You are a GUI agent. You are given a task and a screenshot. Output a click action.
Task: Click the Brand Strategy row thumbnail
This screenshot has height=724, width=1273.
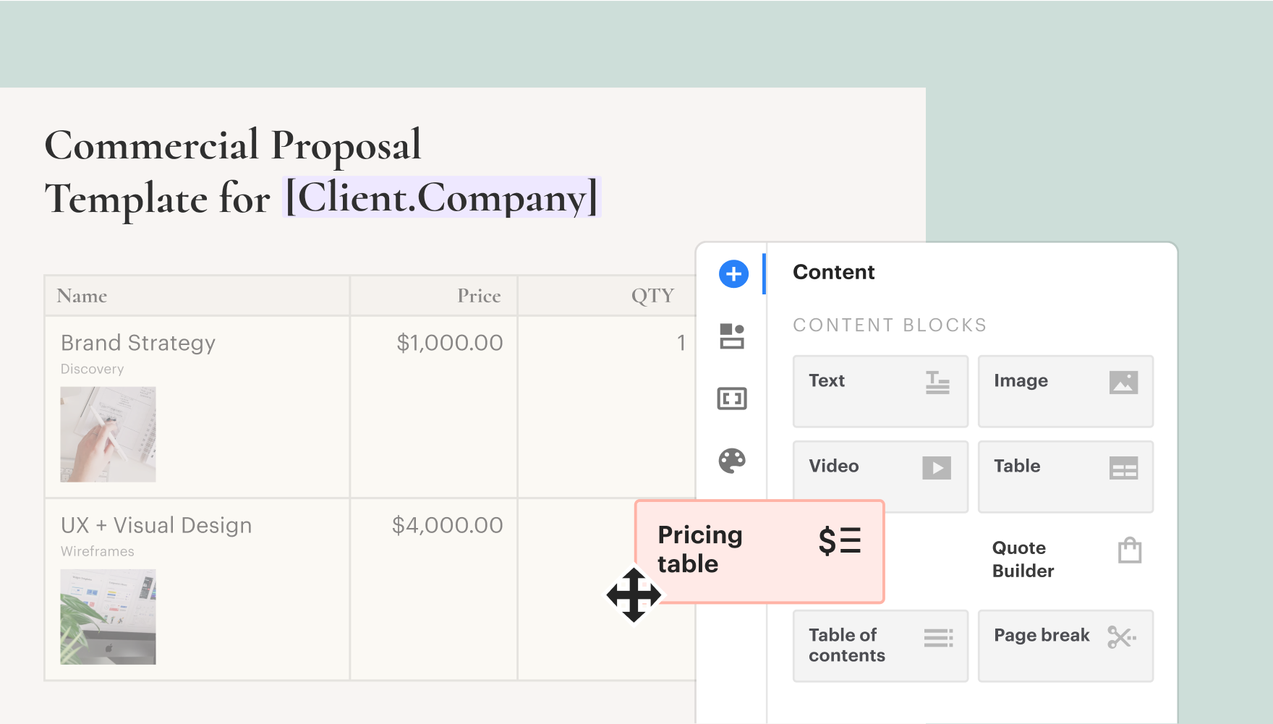coord(107,434)
